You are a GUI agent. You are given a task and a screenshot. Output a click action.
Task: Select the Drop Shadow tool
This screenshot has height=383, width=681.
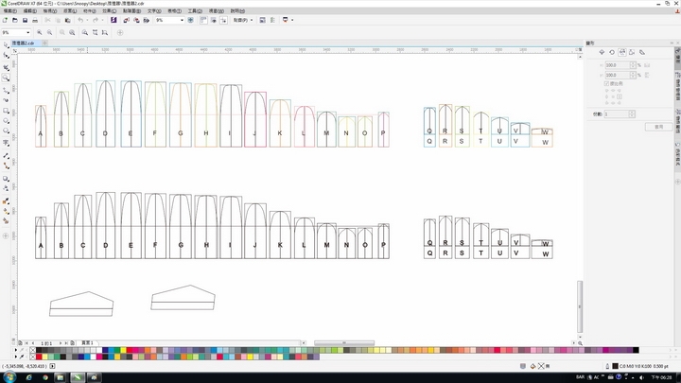point(6,179)
